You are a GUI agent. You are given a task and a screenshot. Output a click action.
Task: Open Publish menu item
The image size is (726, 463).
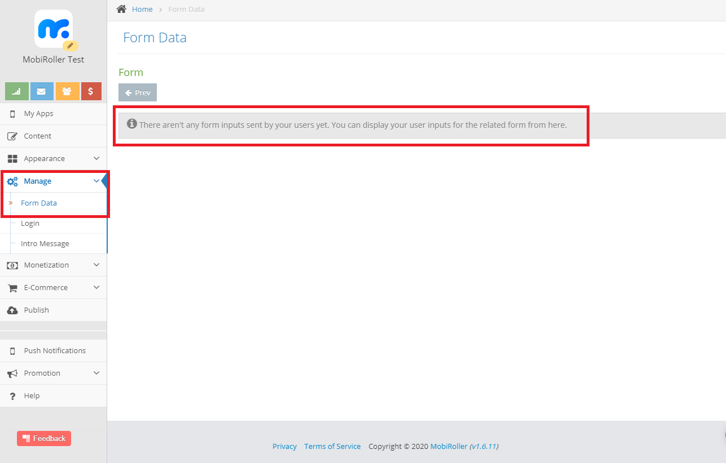pos(54,310)
